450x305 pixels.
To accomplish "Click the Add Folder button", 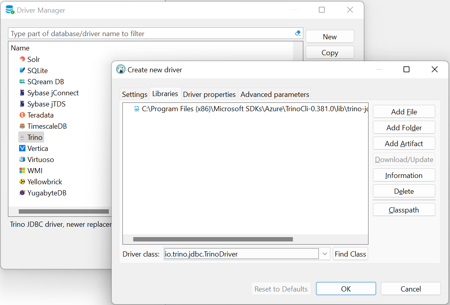I will (404, 127).
